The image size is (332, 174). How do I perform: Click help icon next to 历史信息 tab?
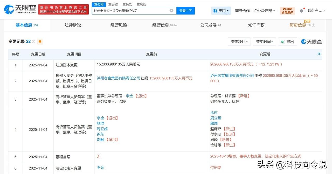pyautogui.click(x=313, y=25)
